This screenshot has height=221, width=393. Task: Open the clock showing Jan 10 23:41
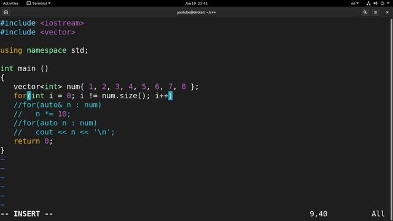[x=196, y=3]
